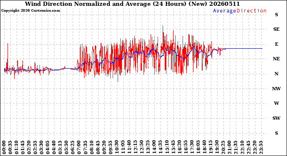Click the 14:35 time axis label
287x156 pixels.
tap(160, 147)
